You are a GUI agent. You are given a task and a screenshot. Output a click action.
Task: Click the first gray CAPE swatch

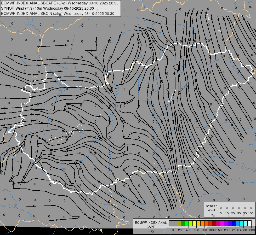point(171,223)
